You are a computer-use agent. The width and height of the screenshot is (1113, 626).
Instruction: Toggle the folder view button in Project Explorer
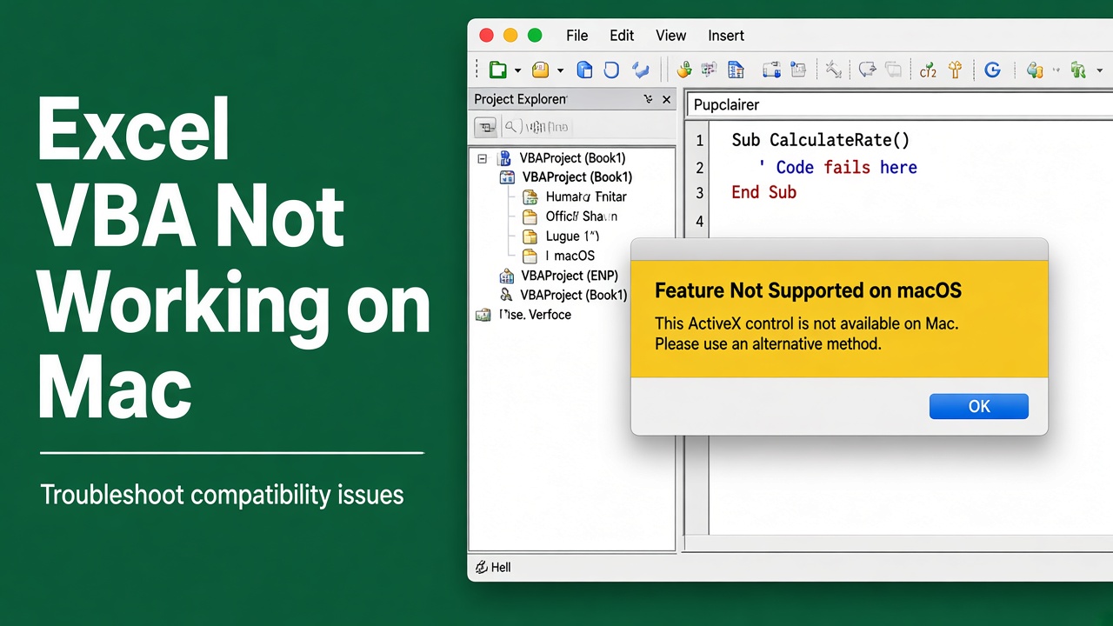(485, 127)
